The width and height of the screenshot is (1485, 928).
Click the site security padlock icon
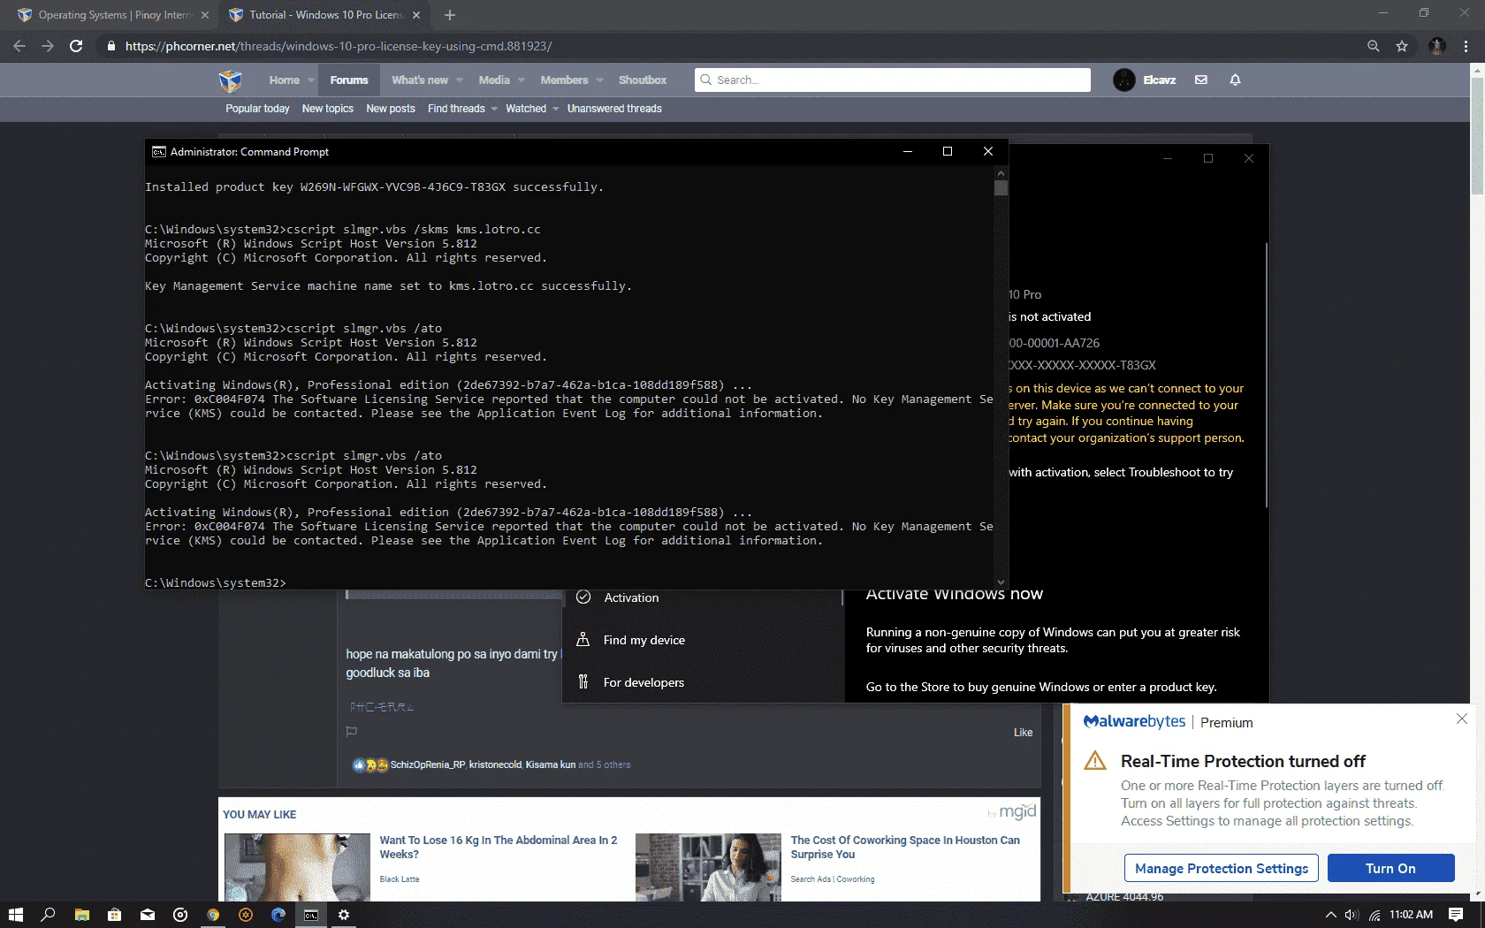pos(110,46)
